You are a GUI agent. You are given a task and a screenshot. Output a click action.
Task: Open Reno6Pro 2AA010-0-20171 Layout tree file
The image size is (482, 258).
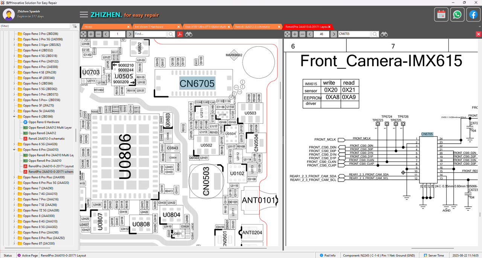click(x=48, y=166)
